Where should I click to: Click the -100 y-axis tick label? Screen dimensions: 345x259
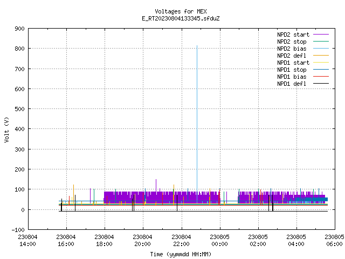tap(18, 230)
